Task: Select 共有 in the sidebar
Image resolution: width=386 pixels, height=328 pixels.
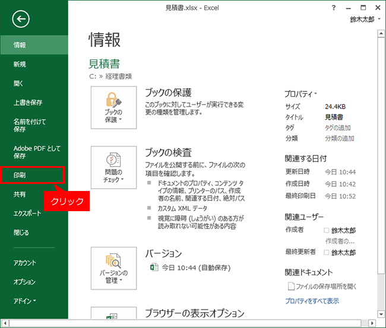Action: click(x=20, y=194)
